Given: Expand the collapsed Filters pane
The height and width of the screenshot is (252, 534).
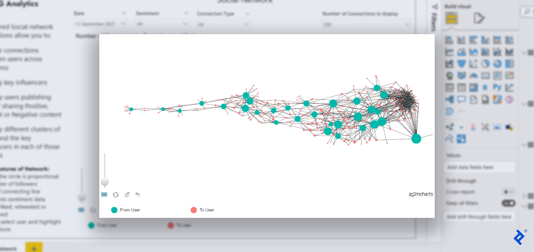Looking at the screenshot, I should [435, 7].
